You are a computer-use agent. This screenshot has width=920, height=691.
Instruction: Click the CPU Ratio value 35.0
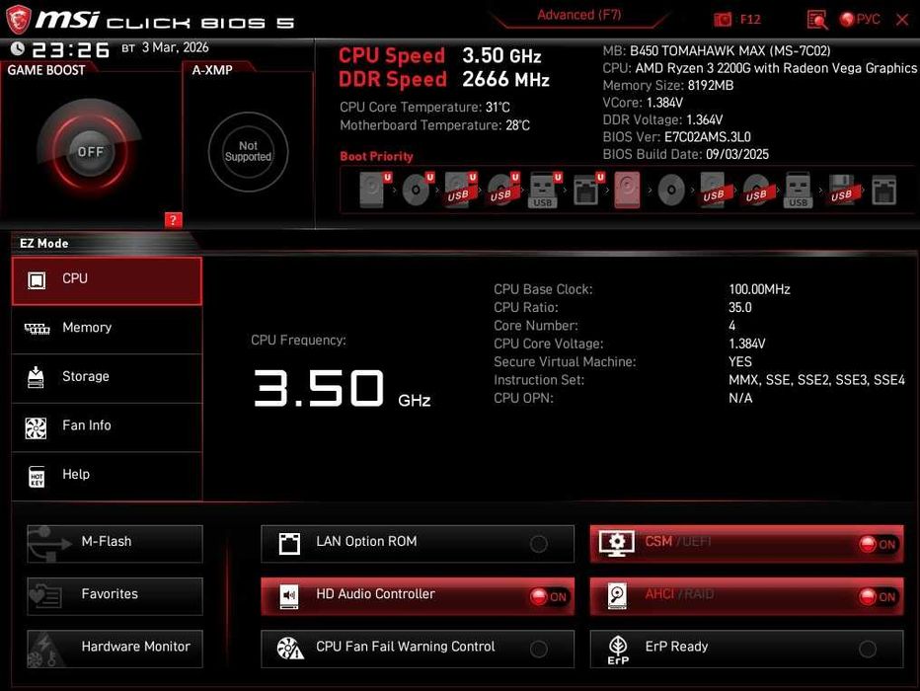(x=740, y=307)
